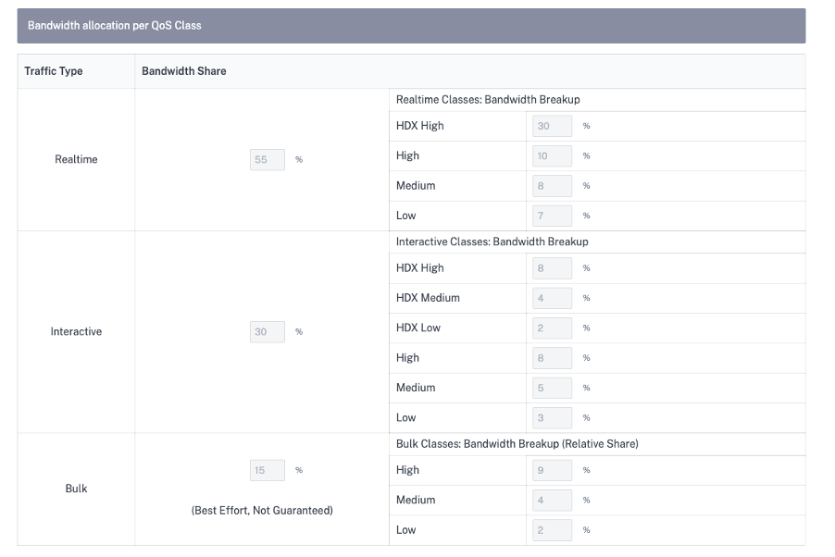Select the Realtime High percentage field
This screenshot has height=557, width=835.
[x=553, y=156]
